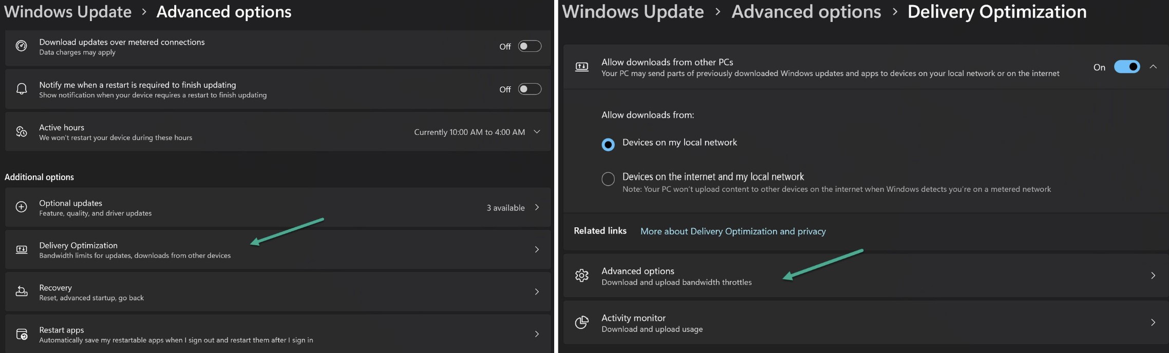Open Advanced options download and upload throttles
This screenshot has height=353, width=1169.
point(866,276)
